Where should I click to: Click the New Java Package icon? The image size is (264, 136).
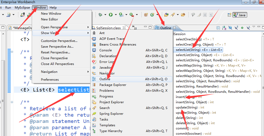146,15
